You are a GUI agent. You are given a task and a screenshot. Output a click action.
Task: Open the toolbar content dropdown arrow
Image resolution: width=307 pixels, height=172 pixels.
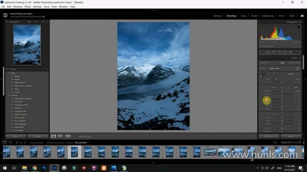pyautogui.click(x=254, y=136)
